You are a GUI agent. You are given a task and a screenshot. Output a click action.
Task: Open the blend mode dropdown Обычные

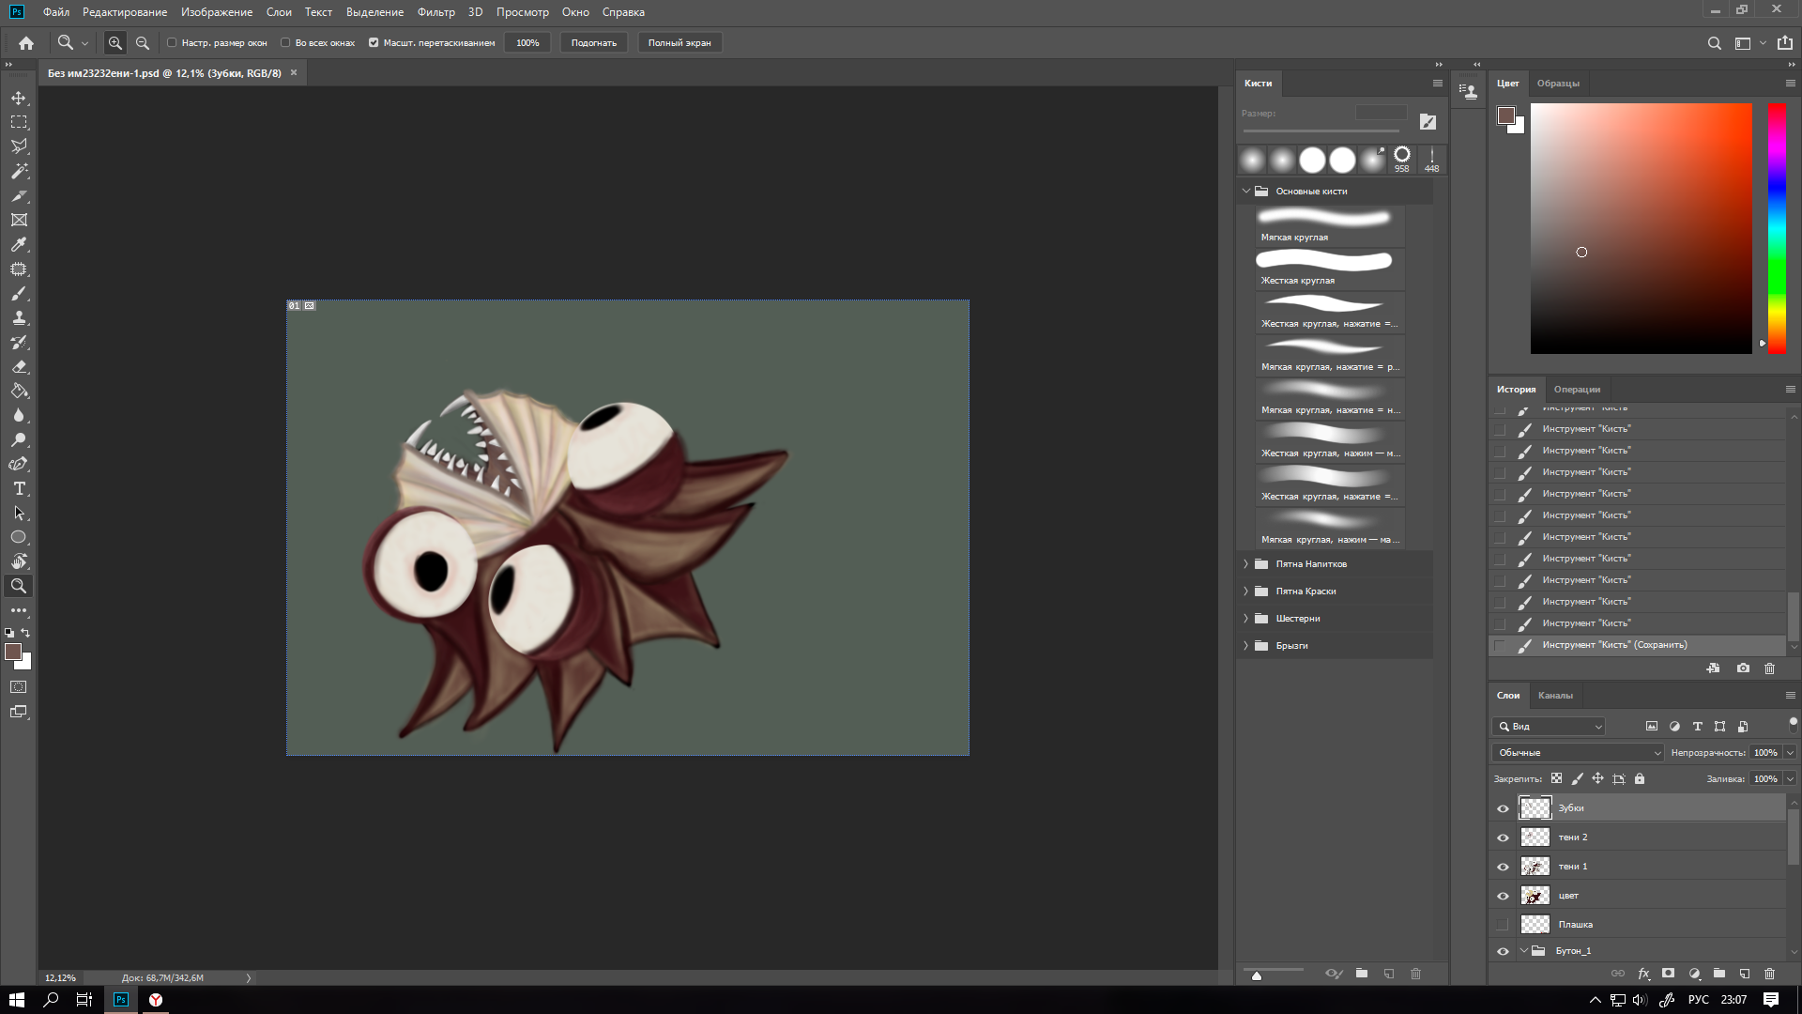(1579, 753)
